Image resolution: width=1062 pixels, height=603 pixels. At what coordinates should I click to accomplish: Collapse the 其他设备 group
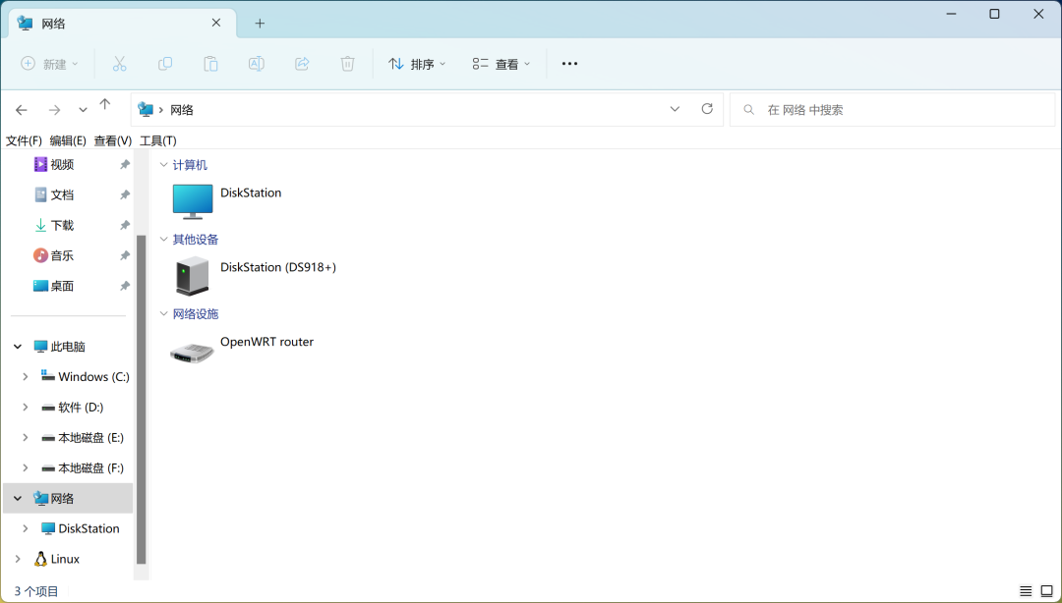[163, 239]
